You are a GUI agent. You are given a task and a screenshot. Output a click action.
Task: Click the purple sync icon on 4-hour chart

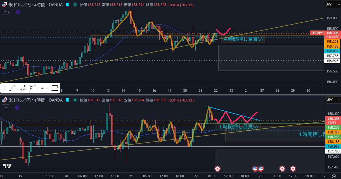pos(18,12)
